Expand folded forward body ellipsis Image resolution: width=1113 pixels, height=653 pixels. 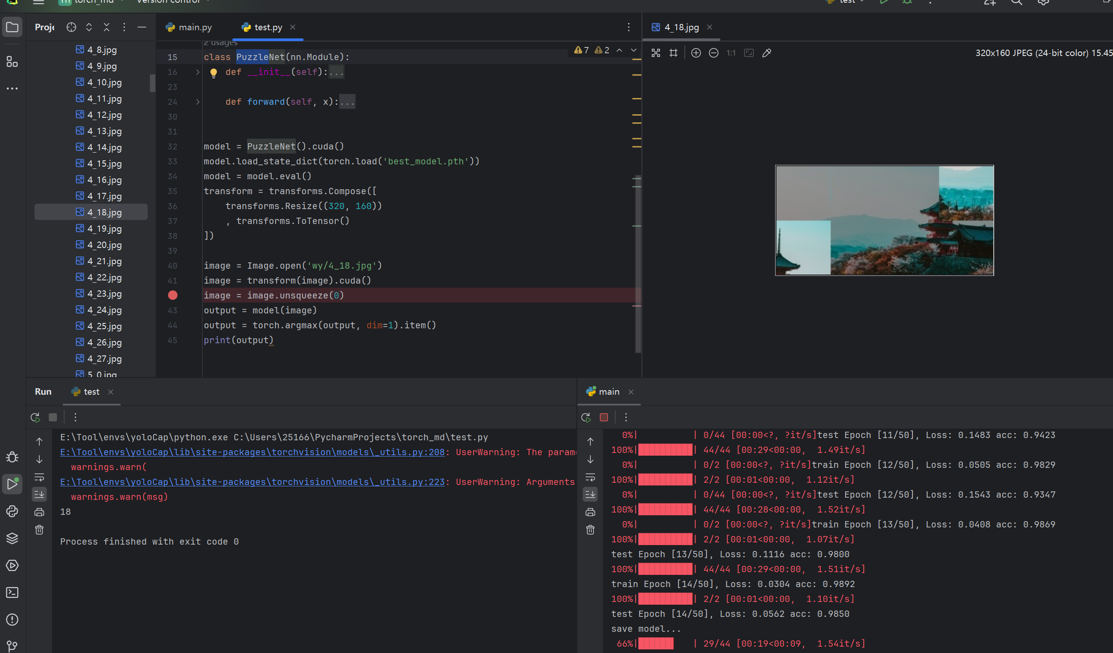[347, 102]
